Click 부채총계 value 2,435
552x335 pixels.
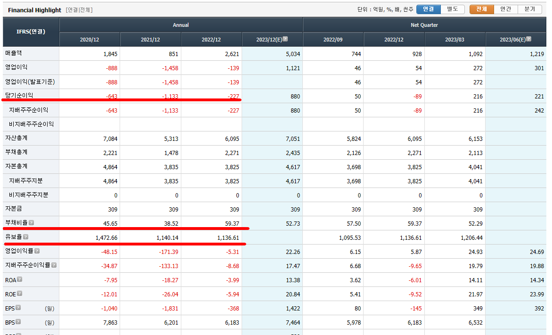point(293,153)
